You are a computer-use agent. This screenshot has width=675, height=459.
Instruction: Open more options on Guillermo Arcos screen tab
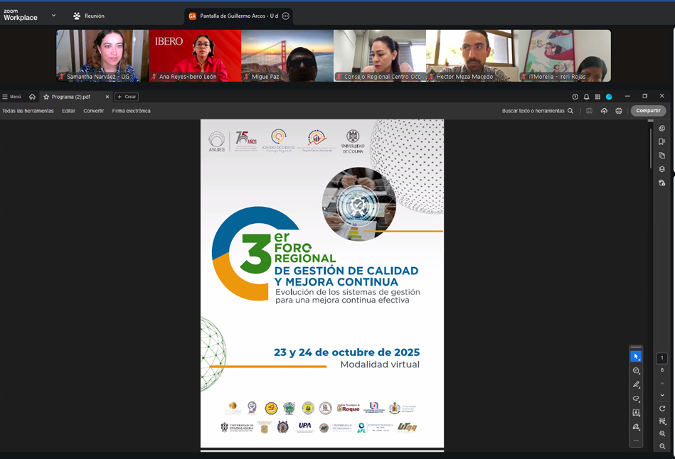click(286, 16)
